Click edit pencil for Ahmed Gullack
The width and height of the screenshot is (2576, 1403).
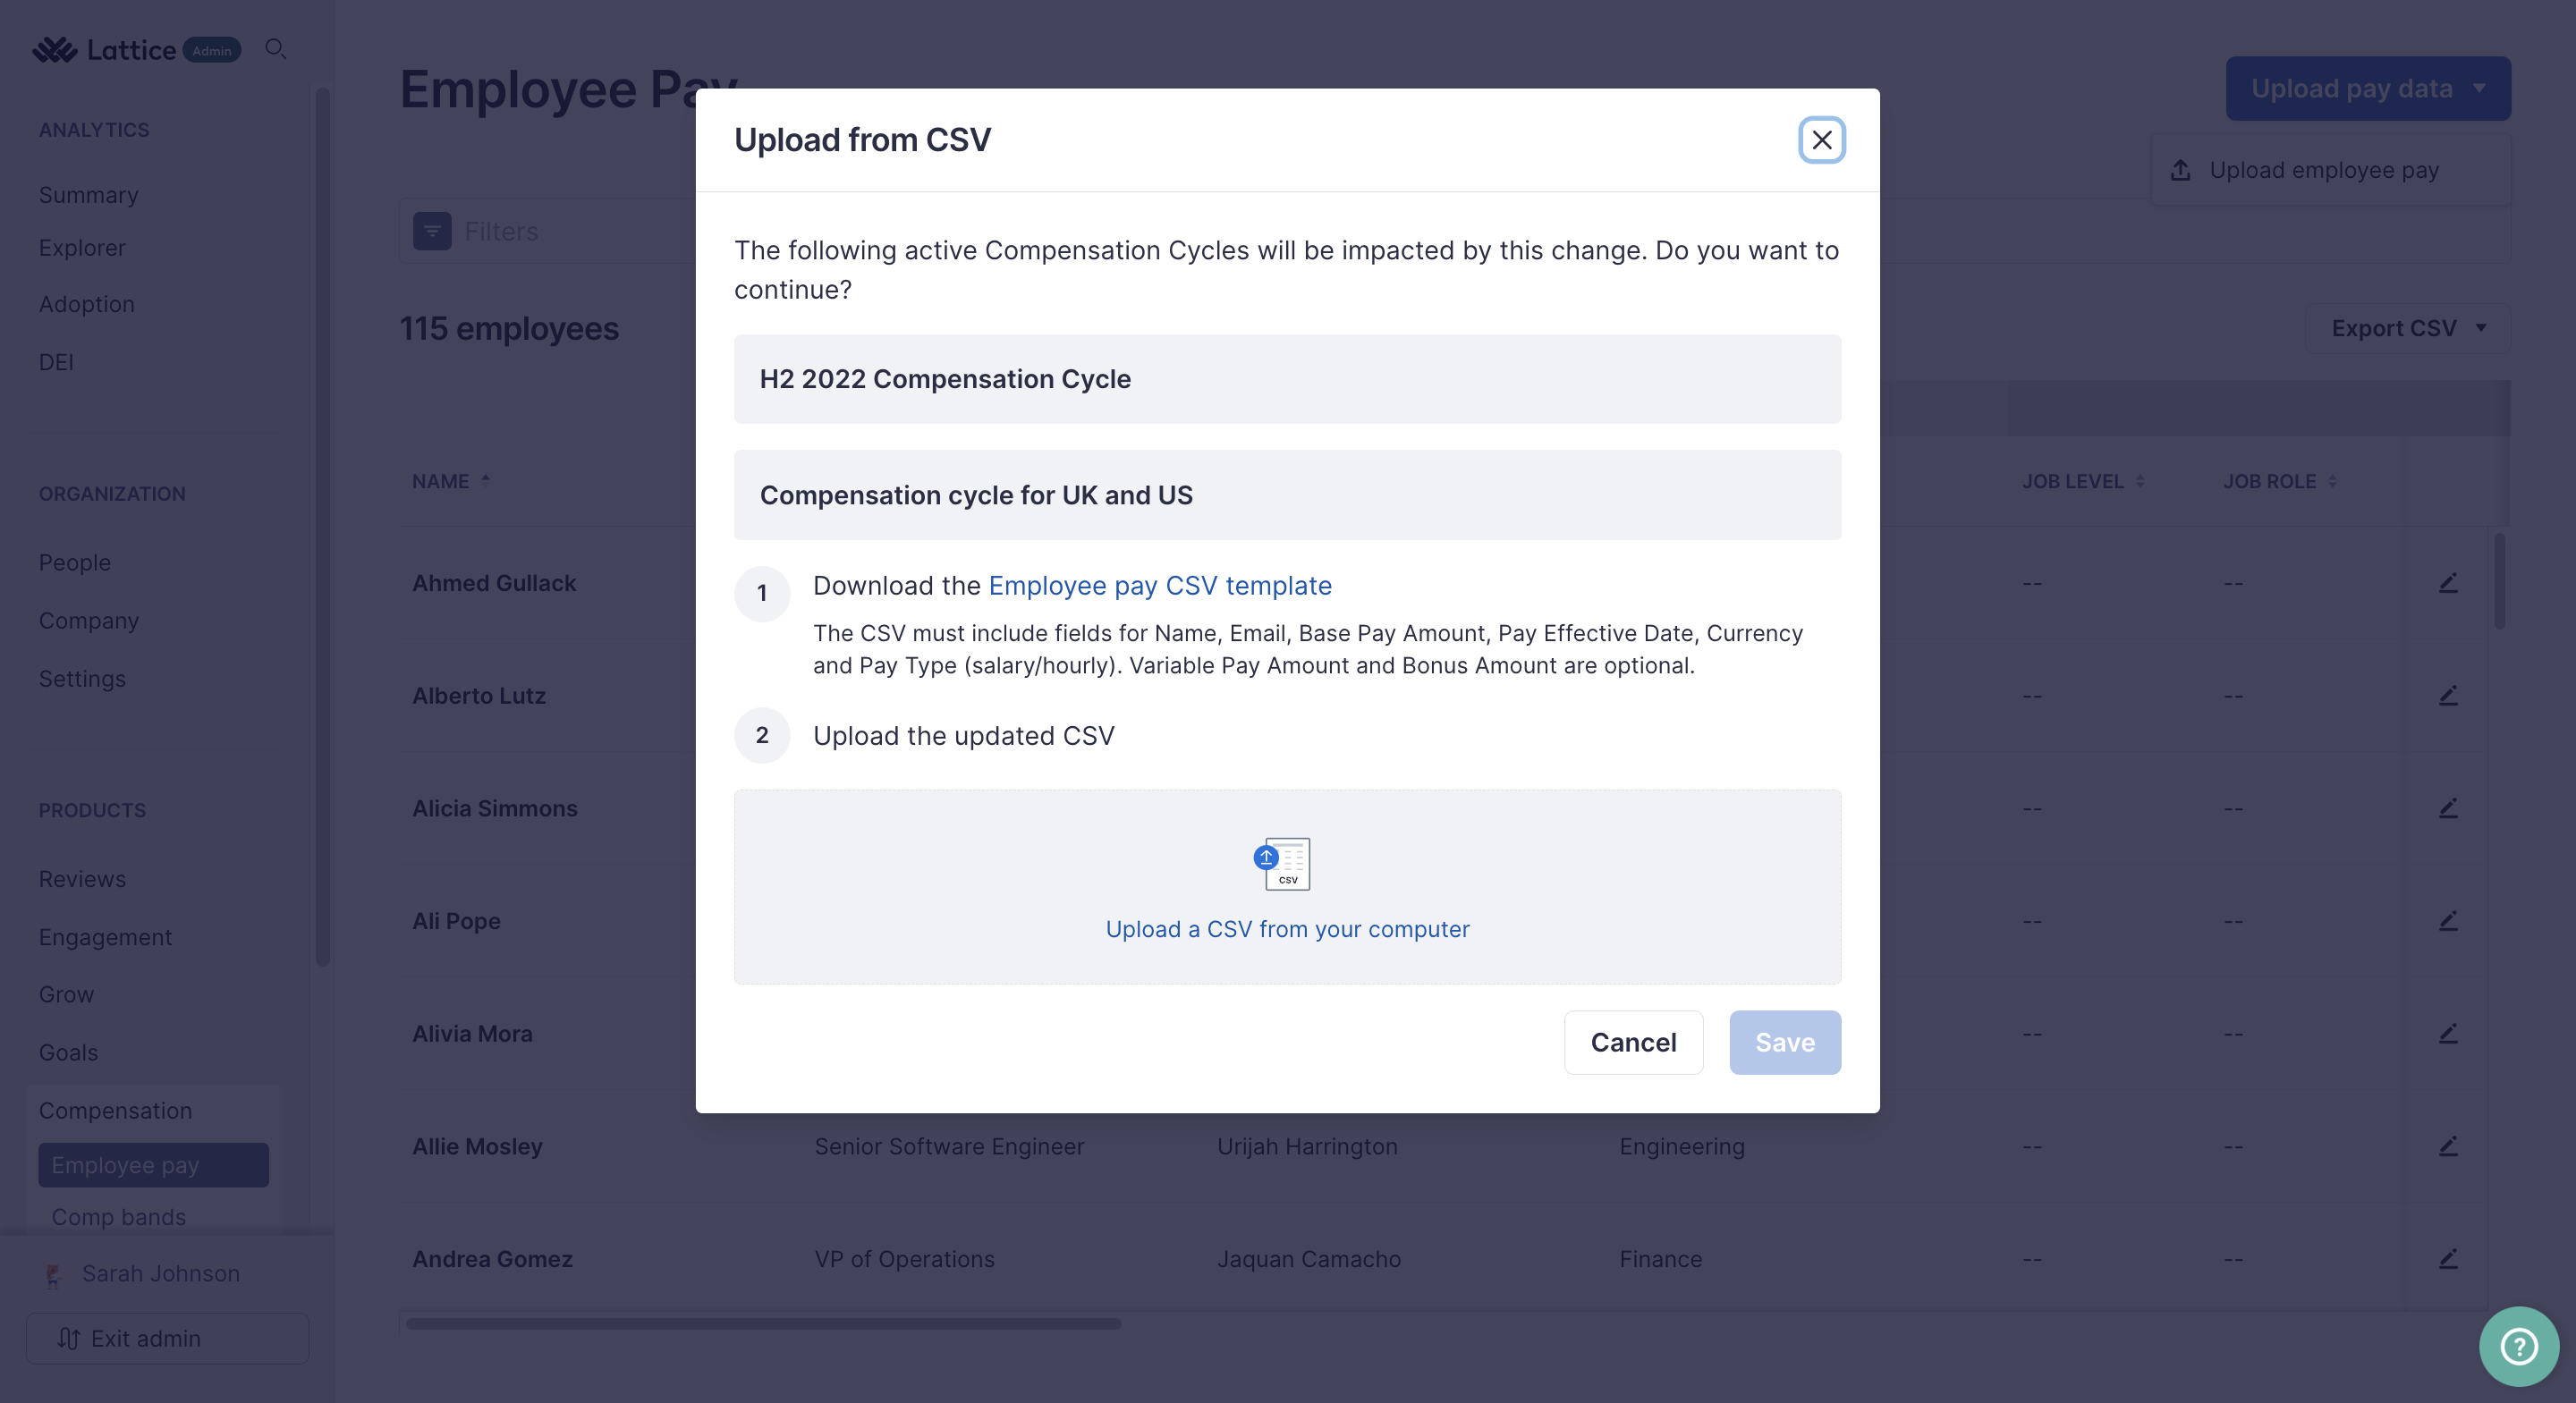point(2447,583)
